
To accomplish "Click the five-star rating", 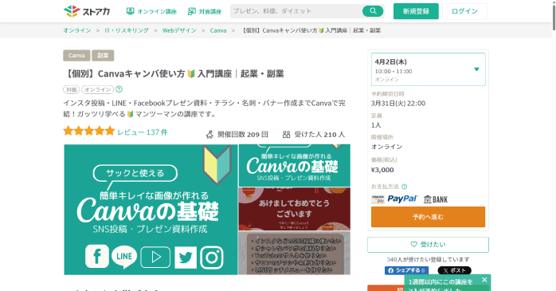I will pyautogui.click(x=89, y=132).
